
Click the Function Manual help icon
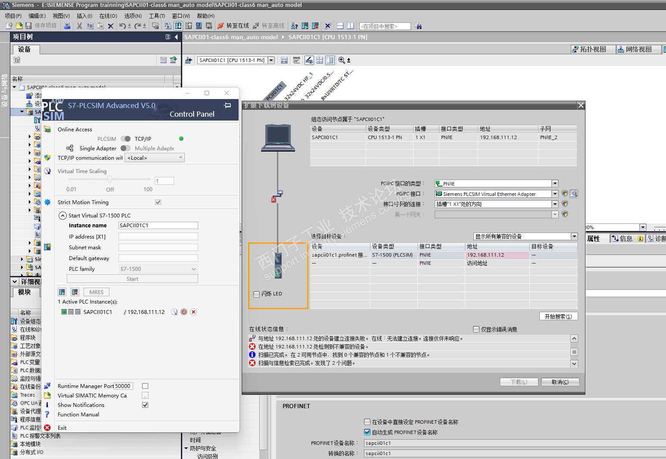tap(47, 414)
